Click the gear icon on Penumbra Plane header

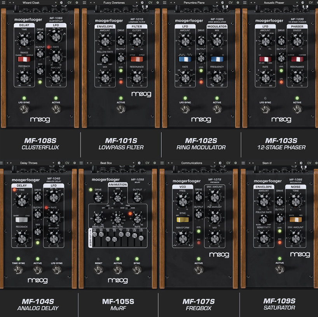click(x=238, y=3)
